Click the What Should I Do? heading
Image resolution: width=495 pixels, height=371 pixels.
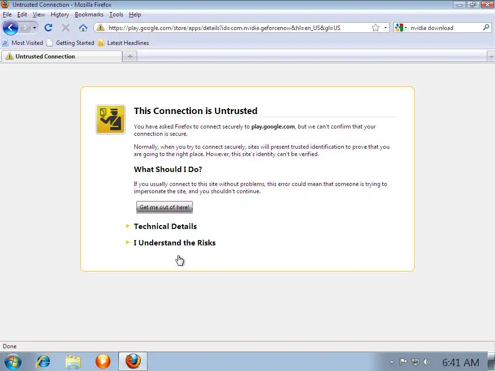pos(168,170)
